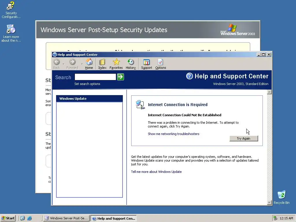The width and height of the screenshot is (296, 222).
Task: Click the 12:15 AM taskbar clock
Action: pyautogui.click(x=286, y=218)
